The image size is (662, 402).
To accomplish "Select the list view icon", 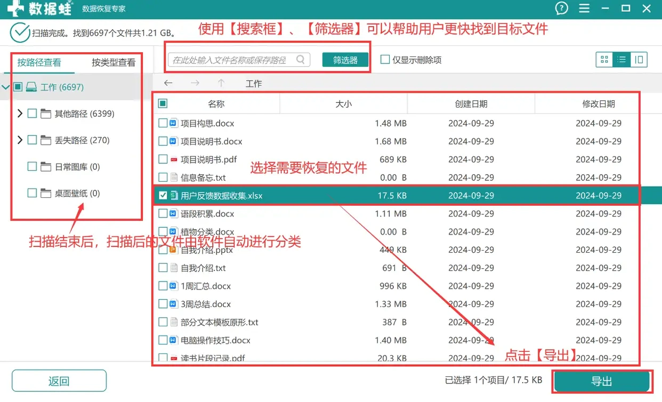I will (621, 59).
